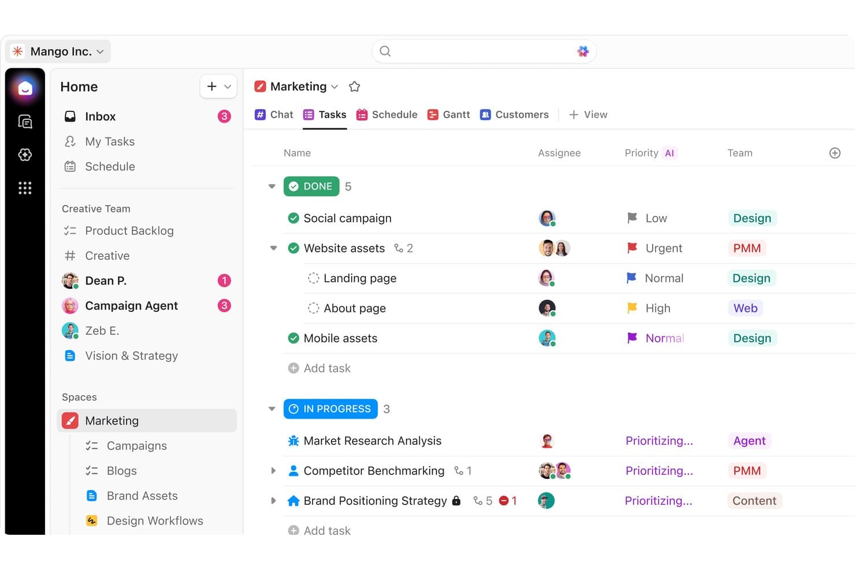Click the Design team tag for Social campaign
Screen dimensions: 855x570
click(752, 218)
